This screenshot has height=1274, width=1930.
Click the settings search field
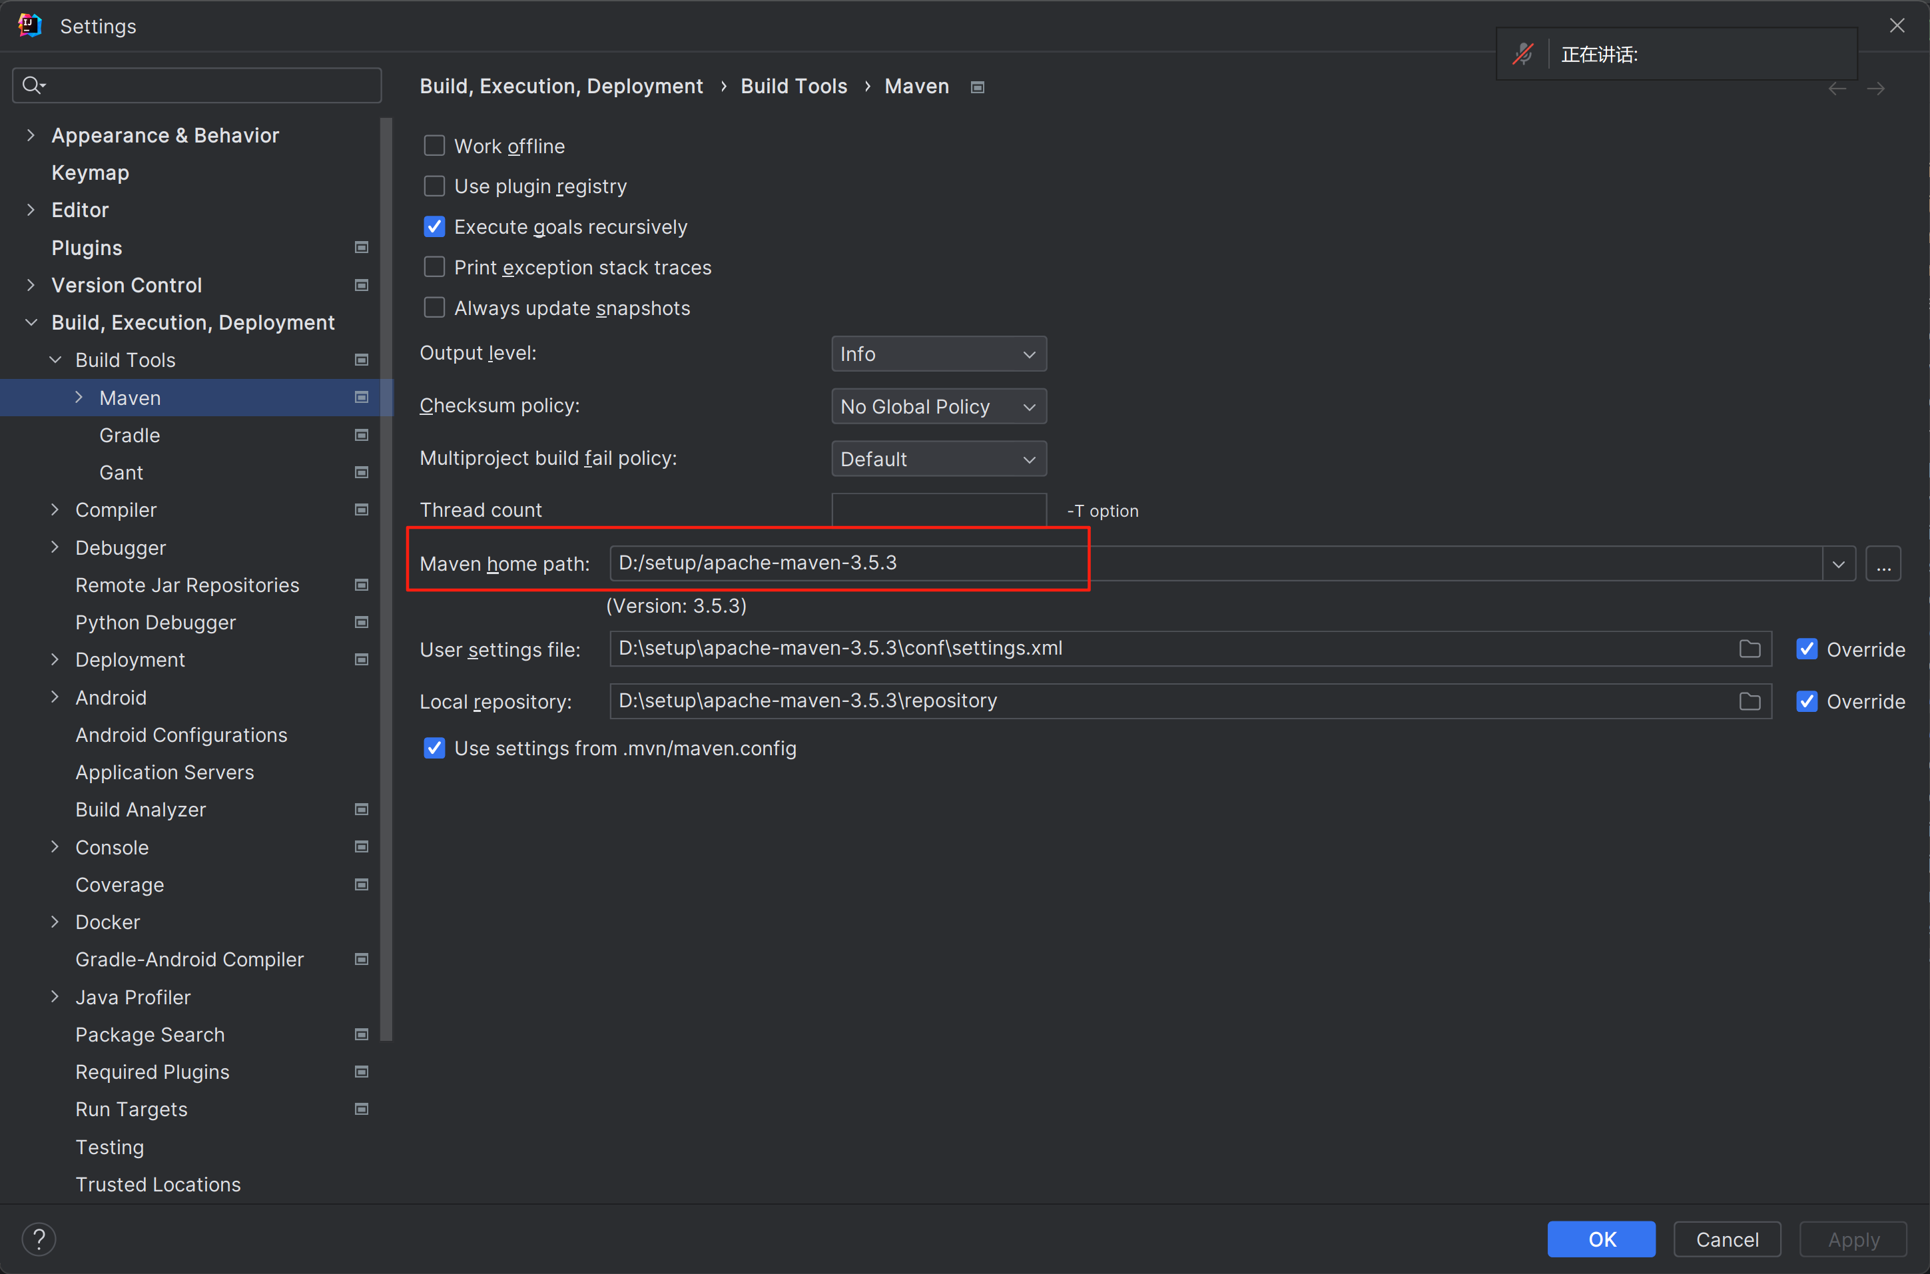pos(196,85)
